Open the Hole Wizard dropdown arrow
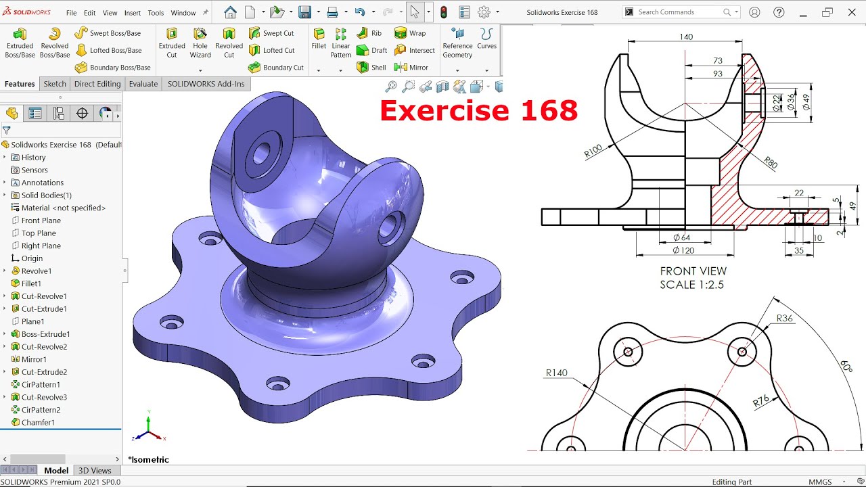This screenshot has width=866, height=487. click(200, 70)
